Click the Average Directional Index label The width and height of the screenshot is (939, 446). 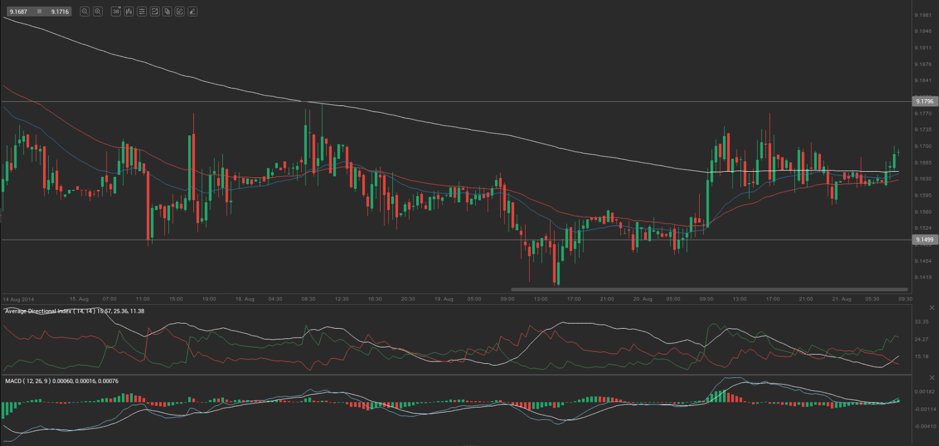coord(39,311)
